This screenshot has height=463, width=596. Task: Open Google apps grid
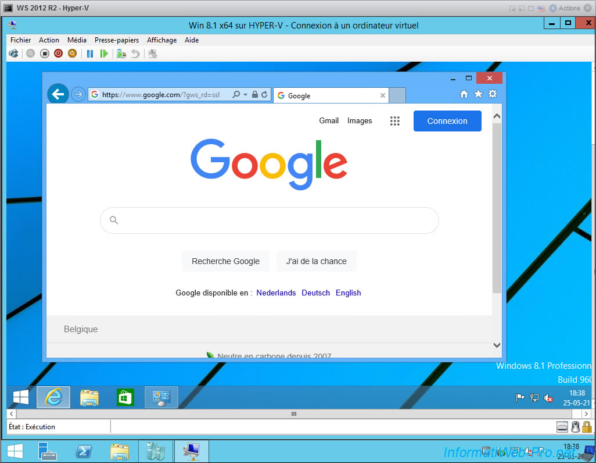395,121
